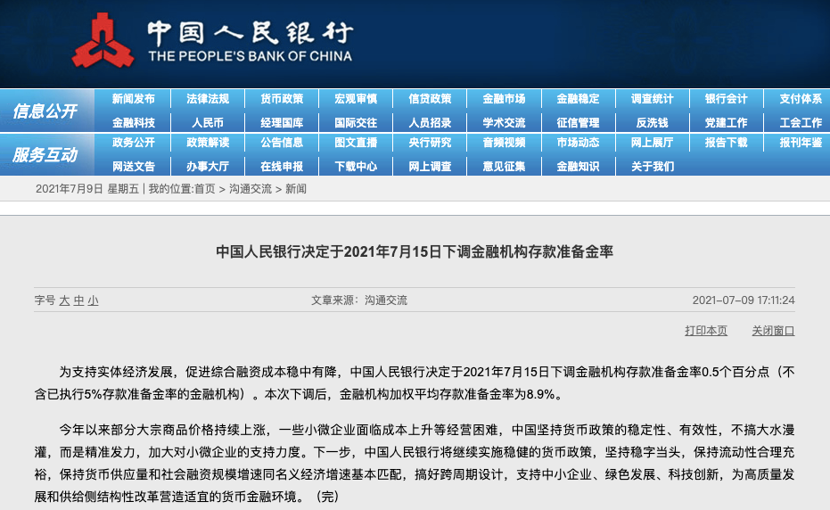Set font size to 中

(x=78, y=300)
